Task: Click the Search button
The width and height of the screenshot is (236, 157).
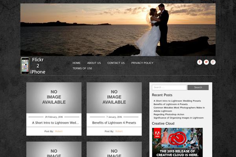Action: (x=198, y=88)
